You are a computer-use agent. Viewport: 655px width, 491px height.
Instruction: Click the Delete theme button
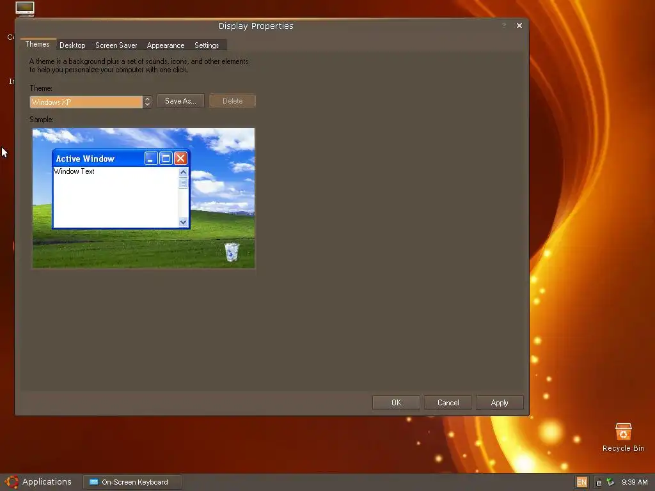point(232,100)
